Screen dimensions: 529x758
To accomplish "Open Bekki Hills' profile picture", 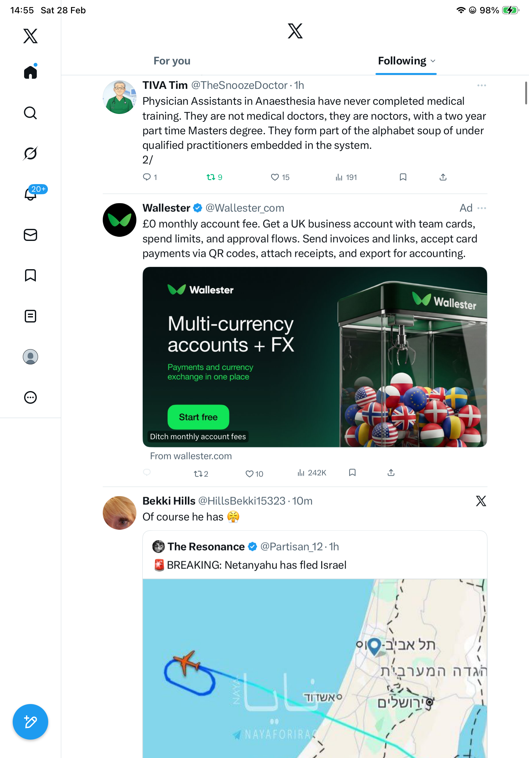I will (x=119, y=513).
